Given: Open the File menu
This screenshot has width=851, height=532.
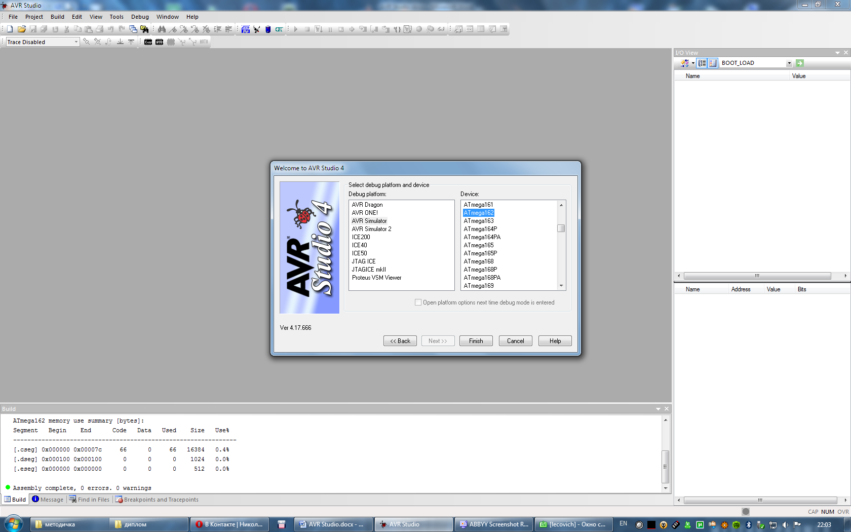Looking at the screenshot, I should coord(13,17).
